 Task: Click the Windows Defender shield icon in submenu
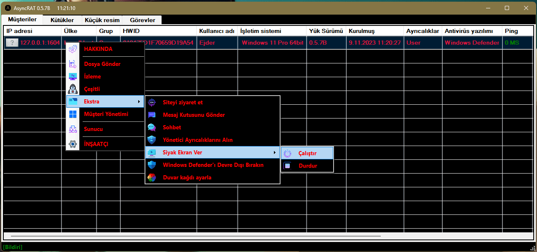click(152, 165)
